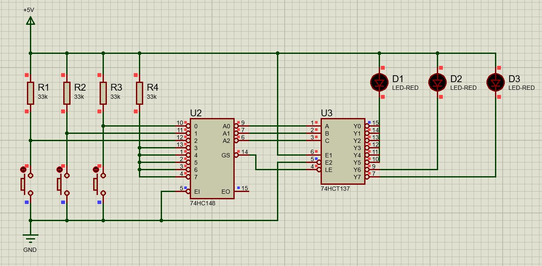Select the D2 LED-RED diode symbol

pos(437,82)
